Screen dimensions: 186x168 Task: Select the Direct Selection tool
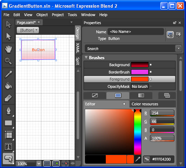click(8, 36)
